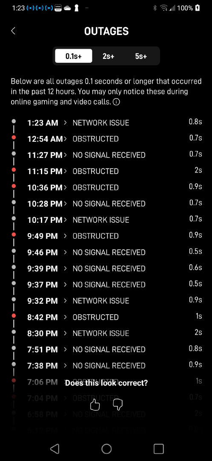Select the 0.1s+ filter tab
This screenshot has width=212, height=461.
(x=74, y=56)
